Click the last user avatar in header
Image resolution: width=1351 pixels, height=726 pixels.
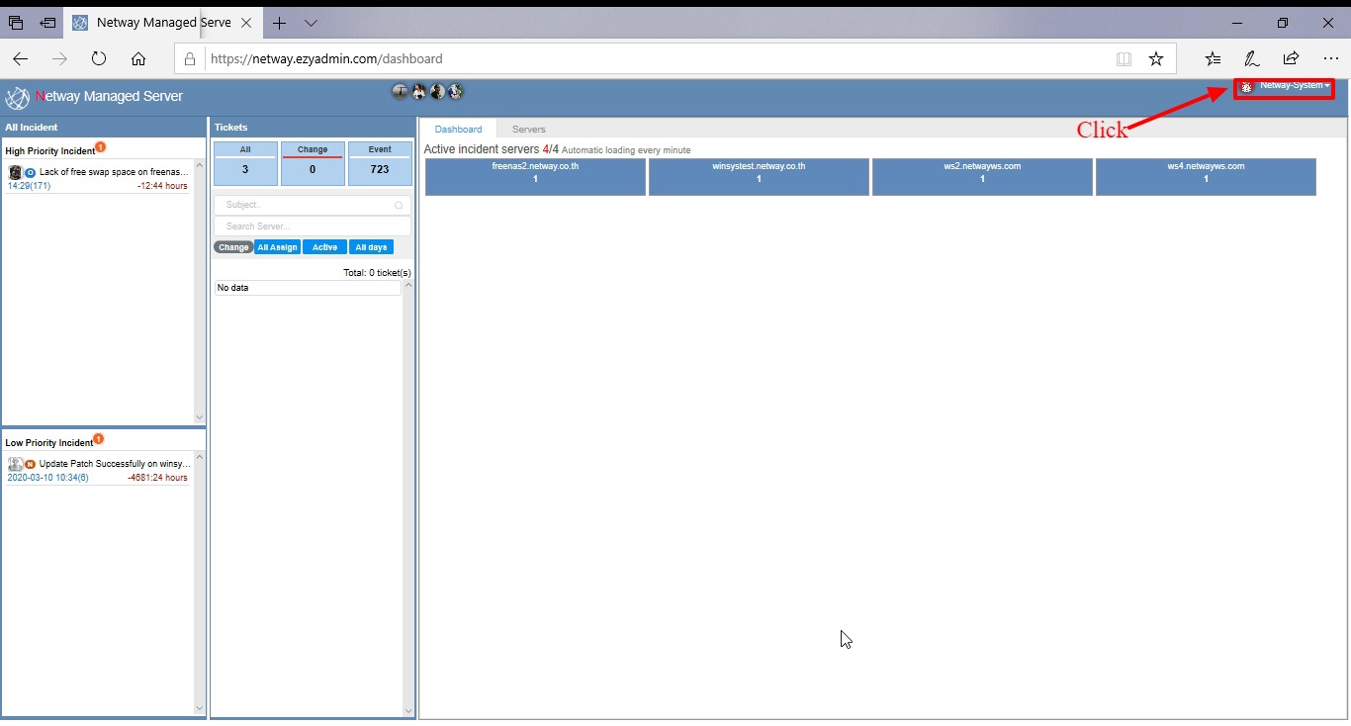[456, 92]
